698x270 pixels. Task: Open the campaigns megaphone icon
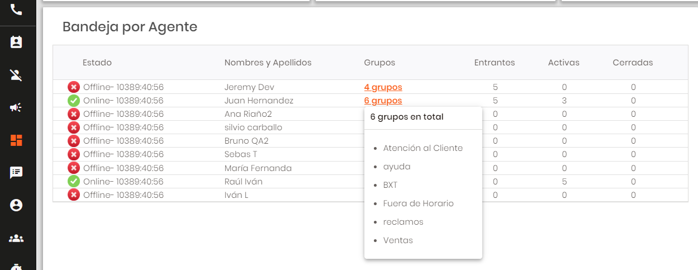point(16,107)
